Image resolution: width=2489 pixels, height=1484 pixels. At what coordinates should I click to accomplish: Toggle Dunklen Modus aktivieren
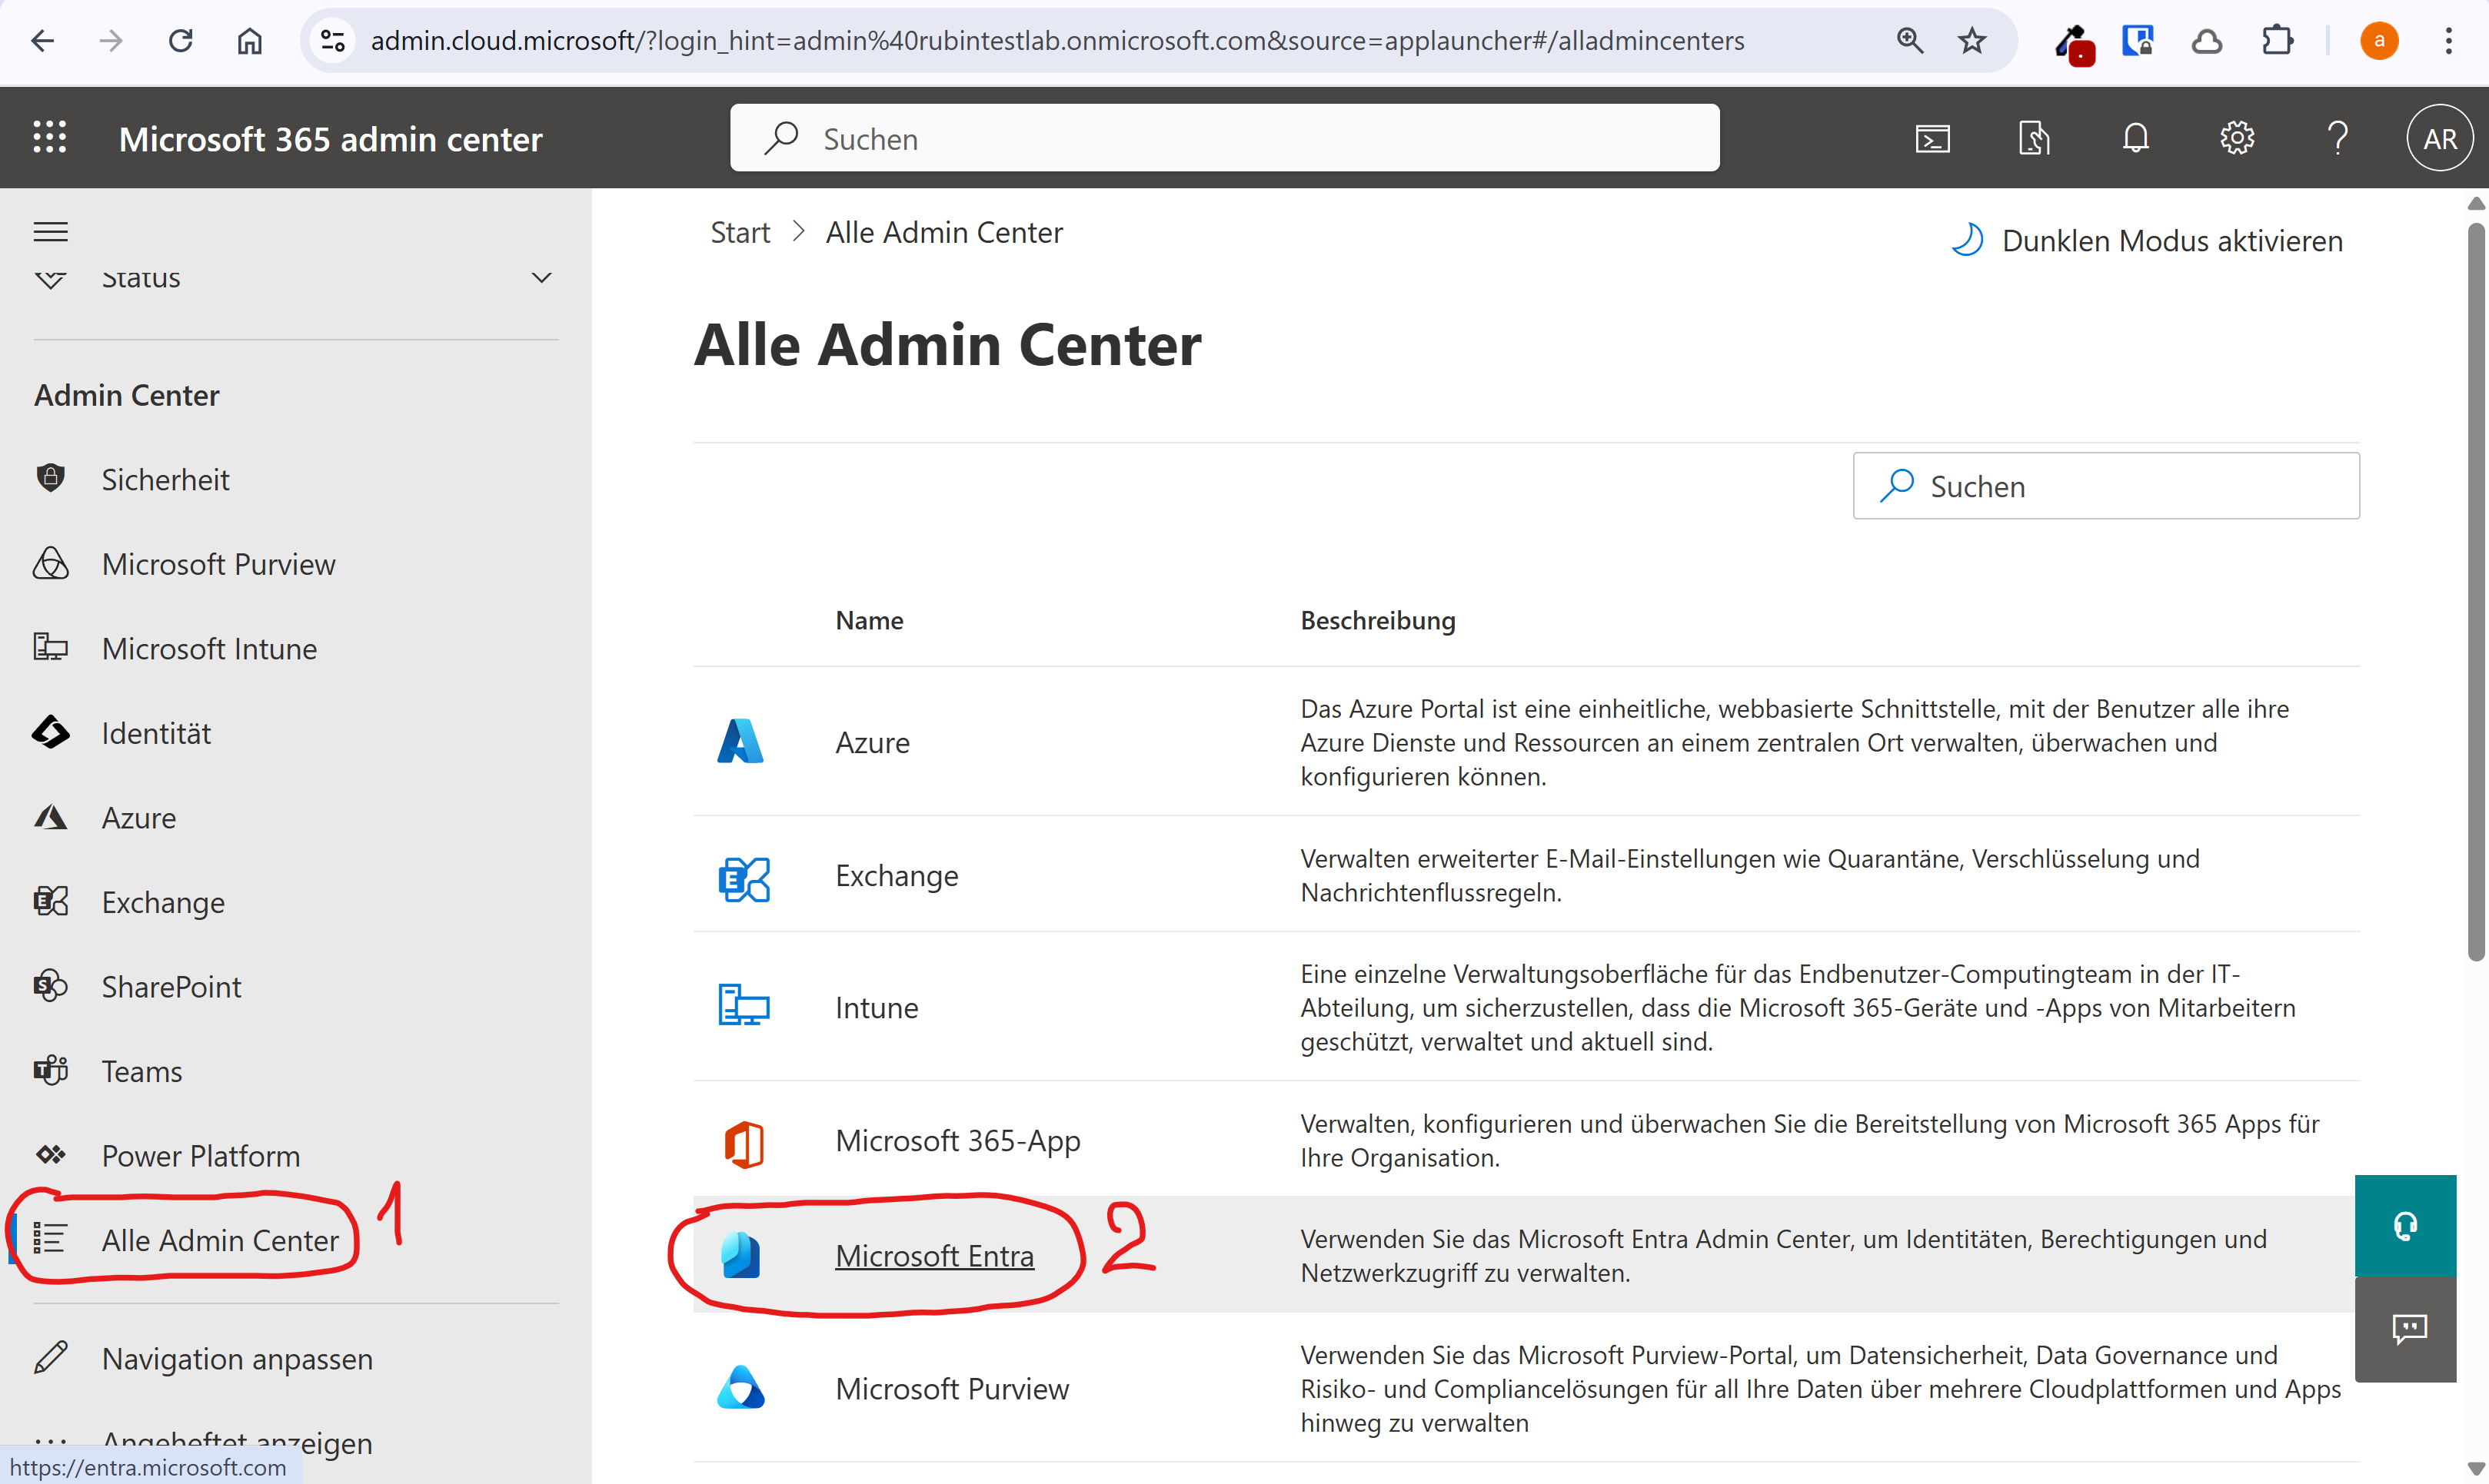tap(2148, 241)
